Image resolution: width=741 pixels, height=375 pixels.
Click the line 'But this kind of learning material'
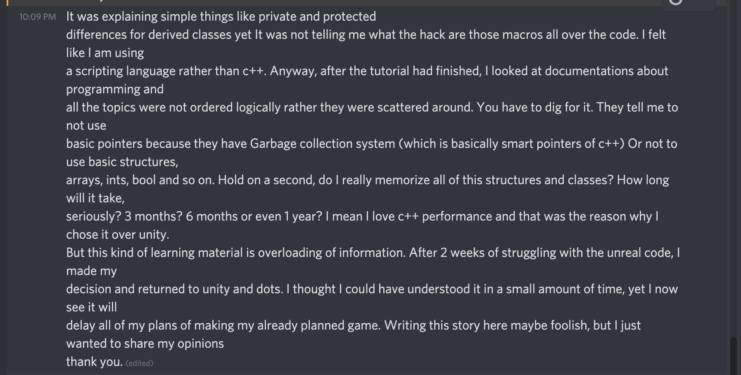pos(373,253)
